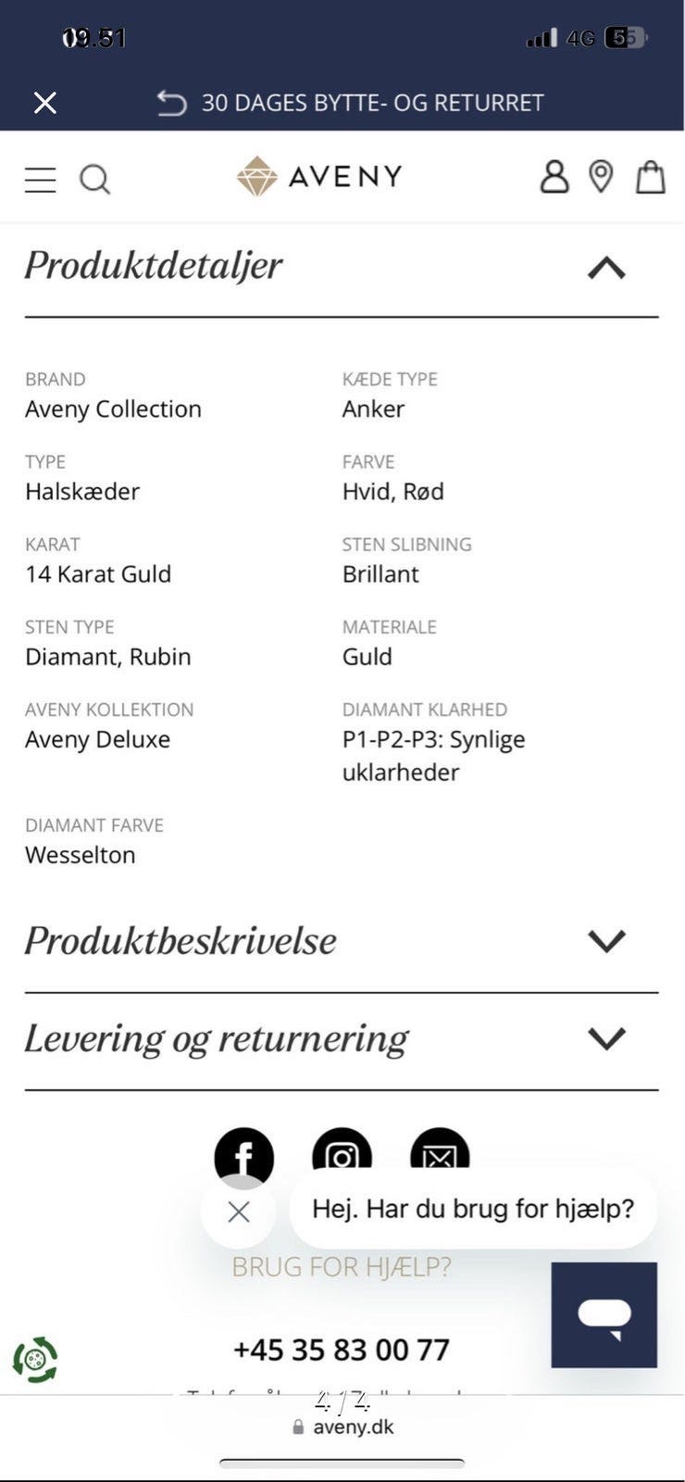Click Hej. Har du brug for hjælp message
Screen dimensions: 685x1482
point(473,1208)
